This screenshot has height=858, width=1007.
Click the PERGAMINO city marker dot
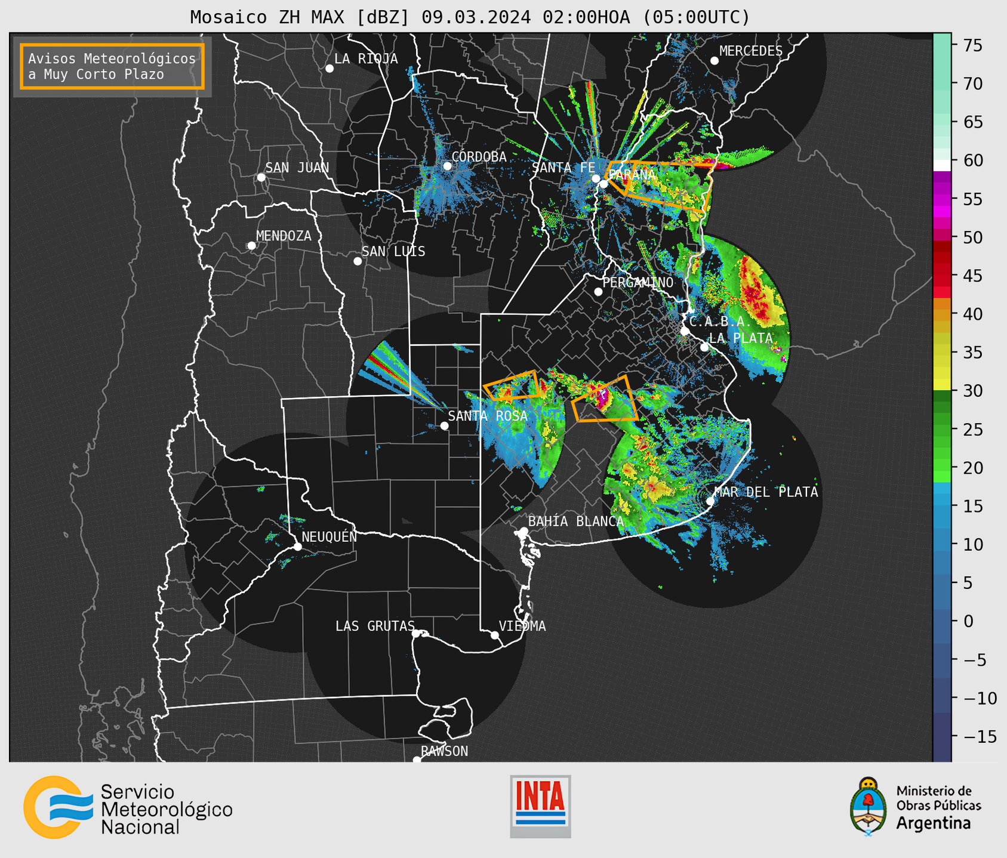pos(598,292)
